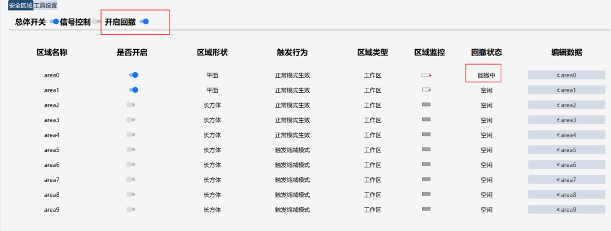
Task: Click area0's 回撤中 status text
Action: tap(487, 75)
